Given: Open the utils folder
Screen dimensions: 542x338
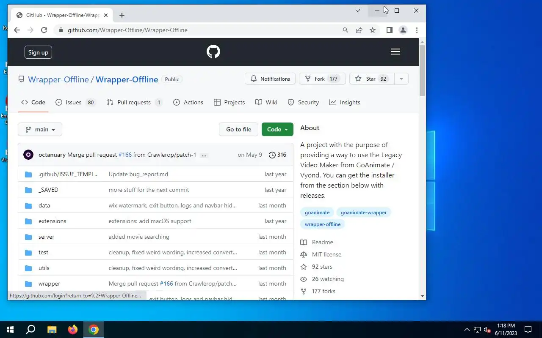Looking at the screenshot, I should 44,268.
